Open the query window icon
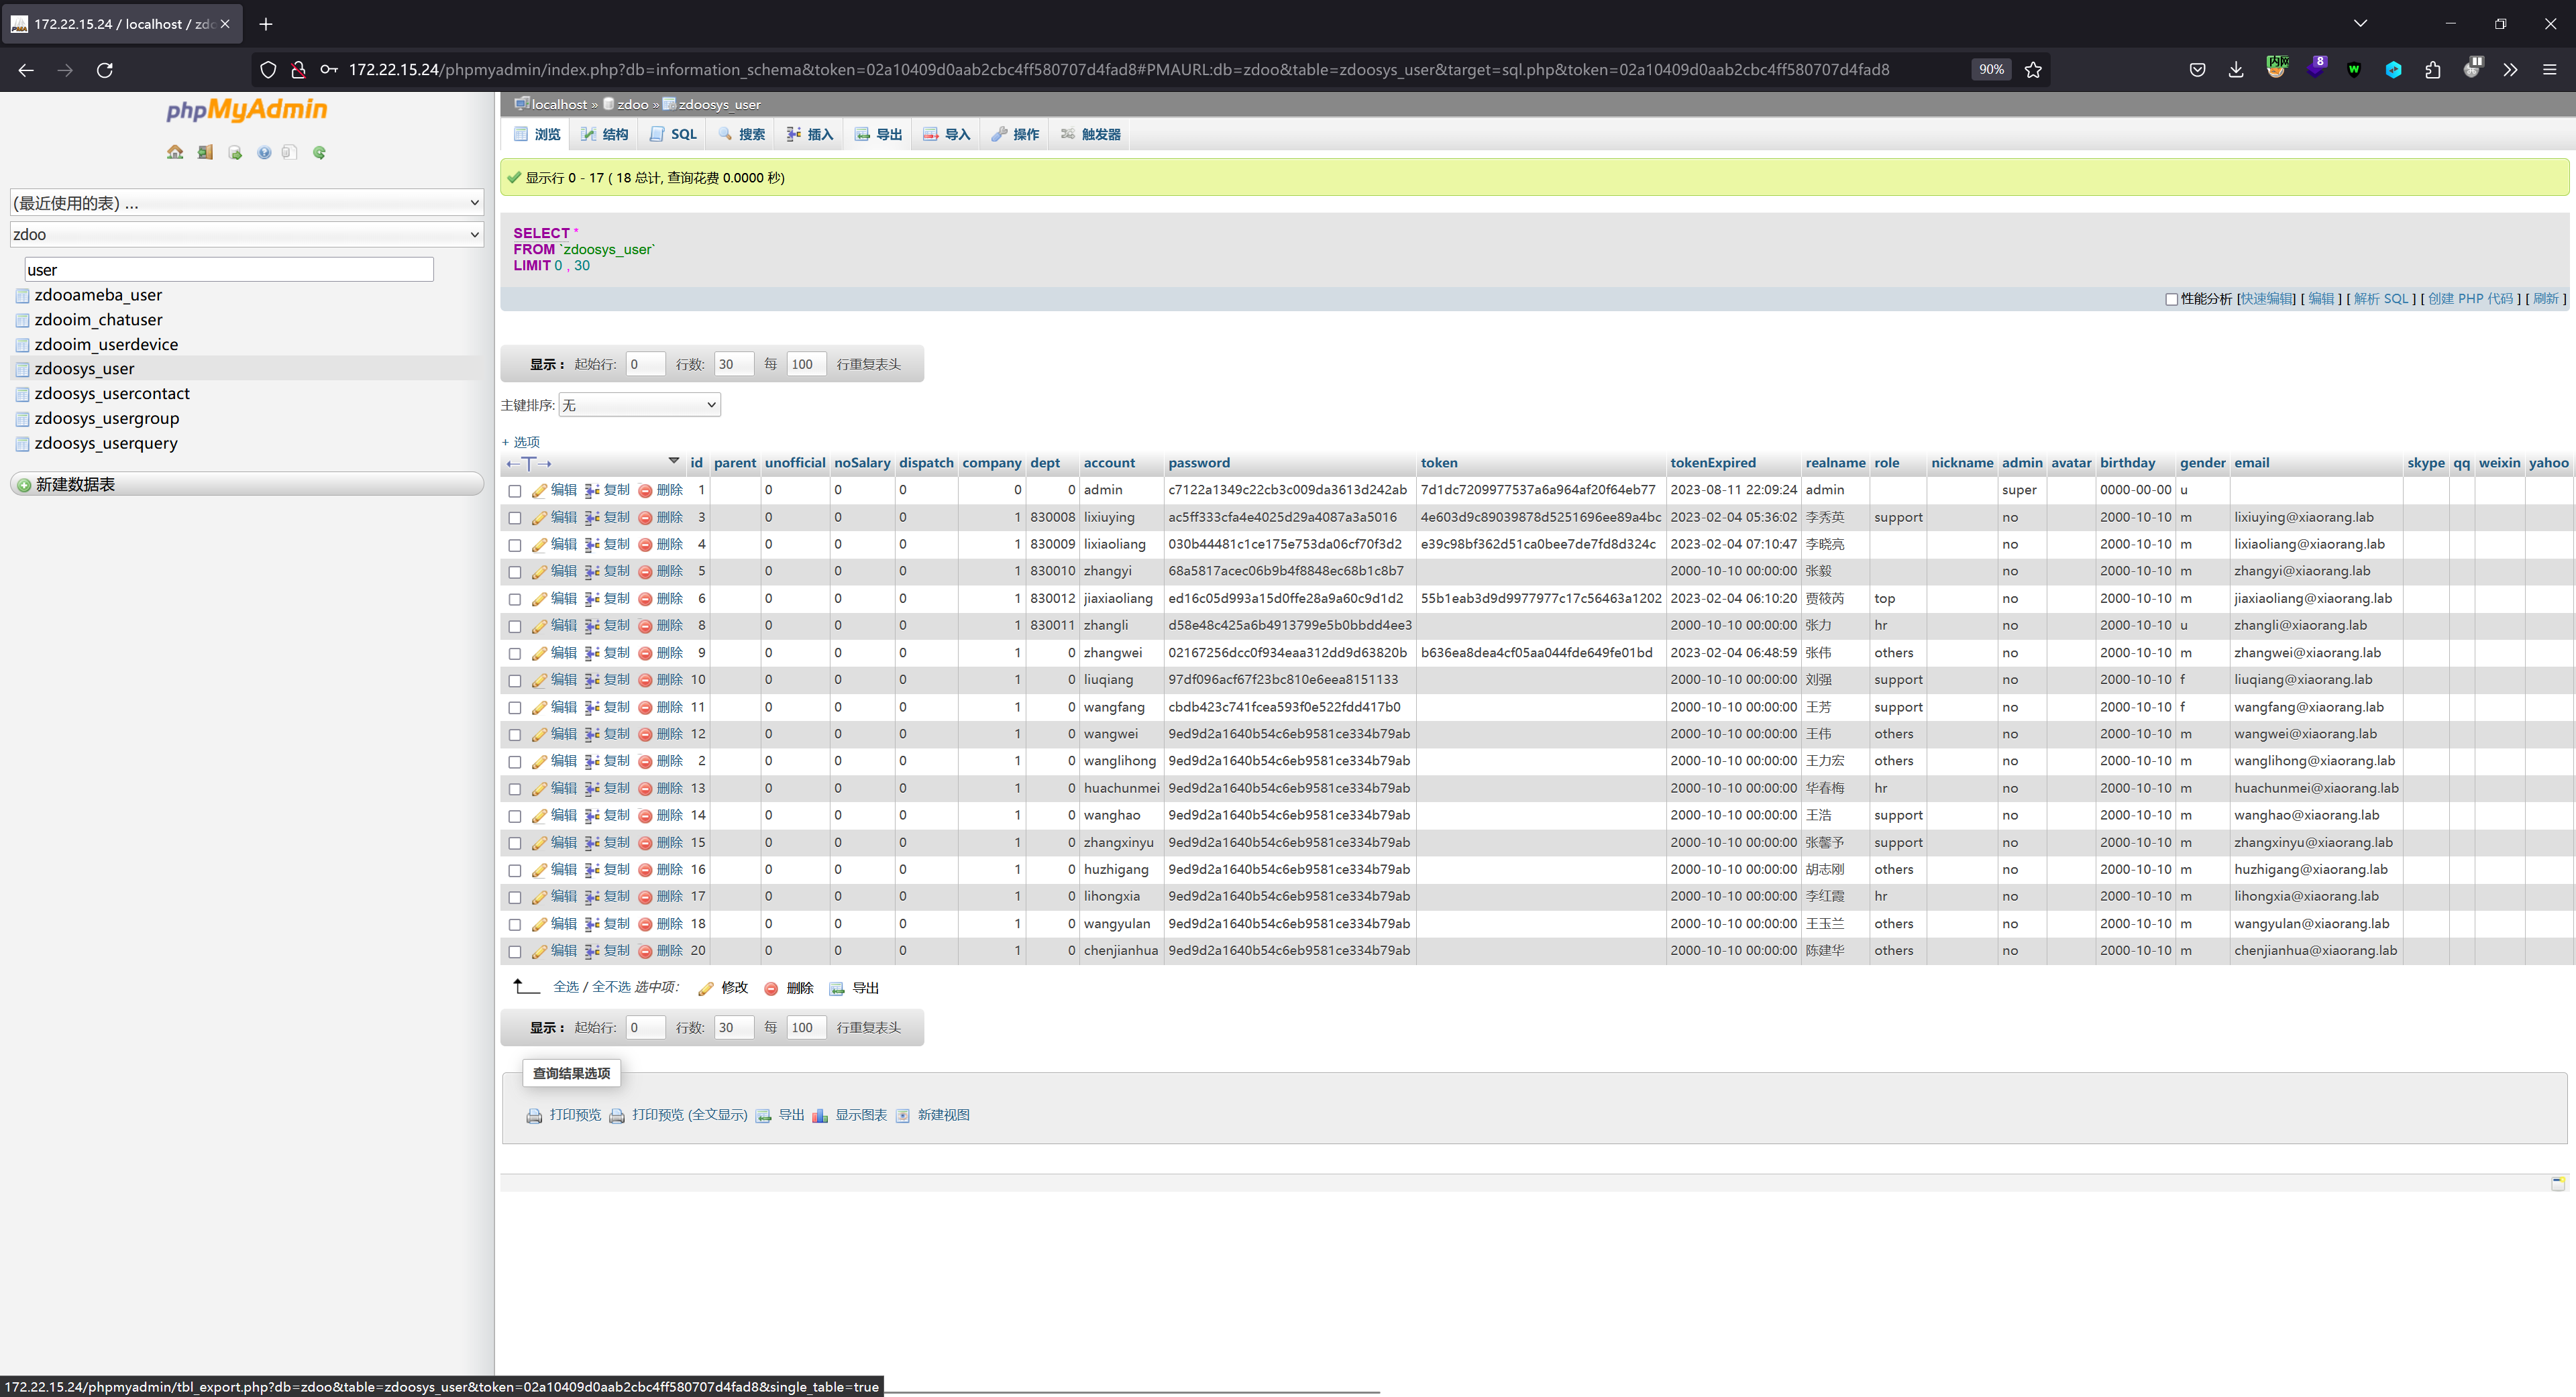The width and height of the screenshot is (2576, 1397). (235, 152)
